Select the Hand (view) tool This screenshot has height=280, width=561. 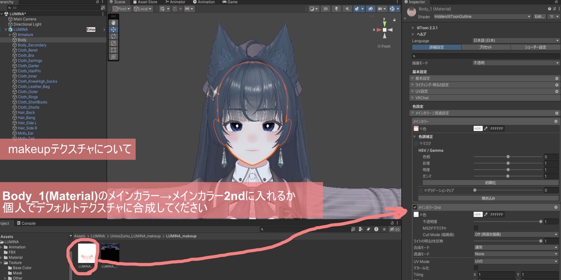[x=113, y=22]
